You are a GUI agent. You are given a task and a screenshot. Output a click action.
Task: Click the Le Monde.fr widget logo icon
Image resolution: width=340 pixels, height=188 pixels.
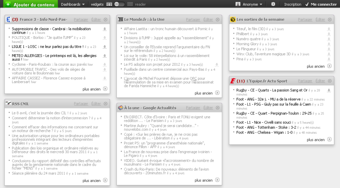121,20
